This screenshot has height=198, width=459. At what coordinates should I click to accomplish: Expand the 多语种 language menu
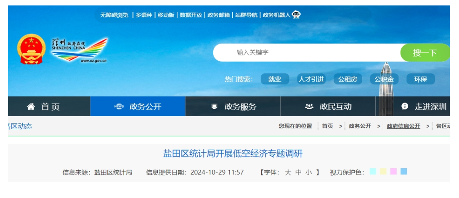coord(144,15)
